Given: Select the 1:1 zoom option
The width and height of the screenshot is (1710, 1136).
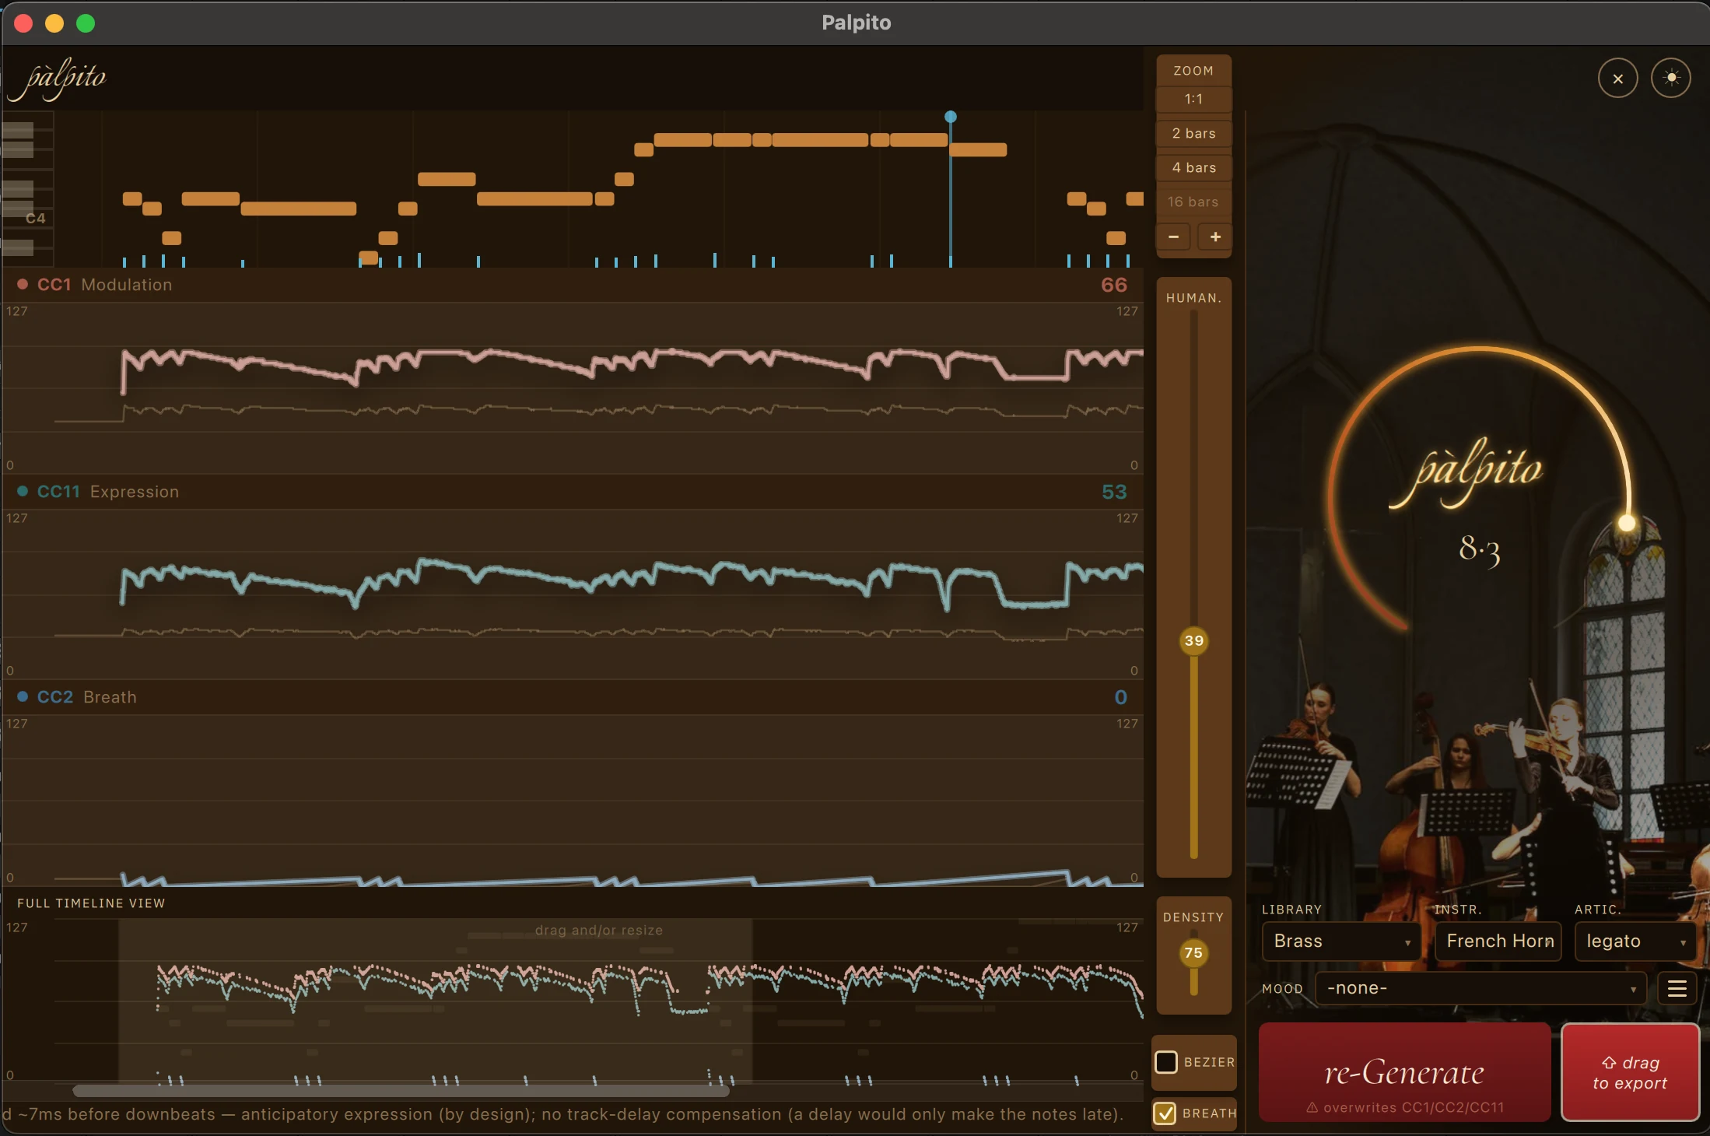Looking at the screenshot, I should (1193, 99).
